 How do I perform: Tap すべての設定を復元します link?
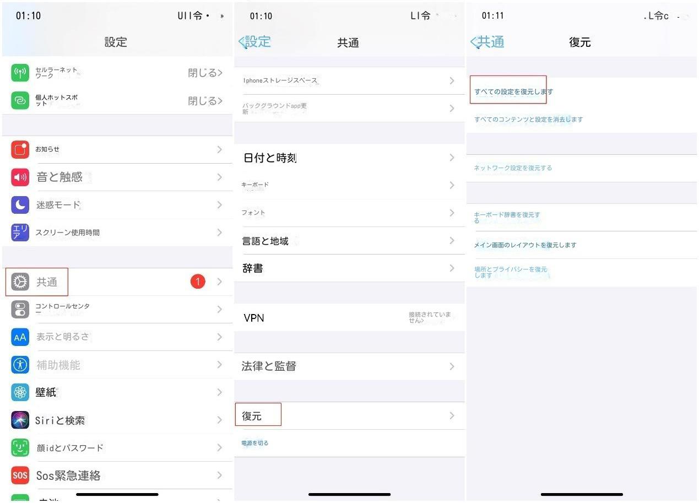click(513, 92)
